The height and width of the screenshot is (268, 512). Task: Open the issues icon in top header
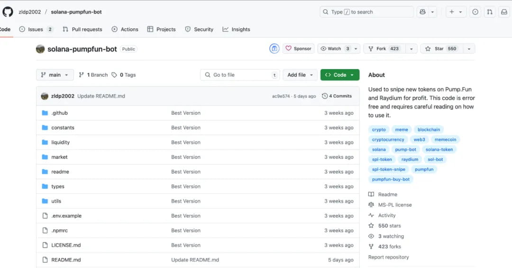pos(475,12)
